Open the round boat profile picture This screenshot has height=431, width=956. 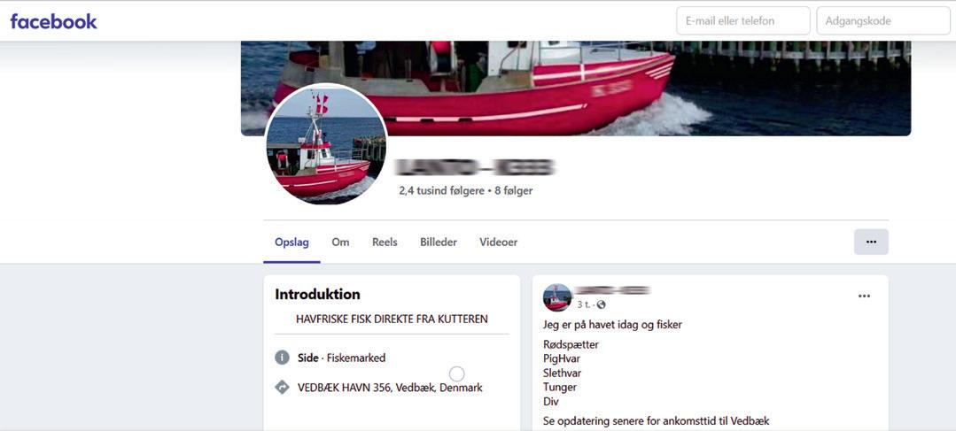(326, 143)
